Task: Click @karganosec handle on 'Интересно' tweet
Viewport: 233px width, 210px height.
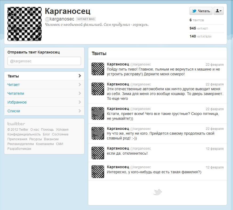Action: click(140, 167)
